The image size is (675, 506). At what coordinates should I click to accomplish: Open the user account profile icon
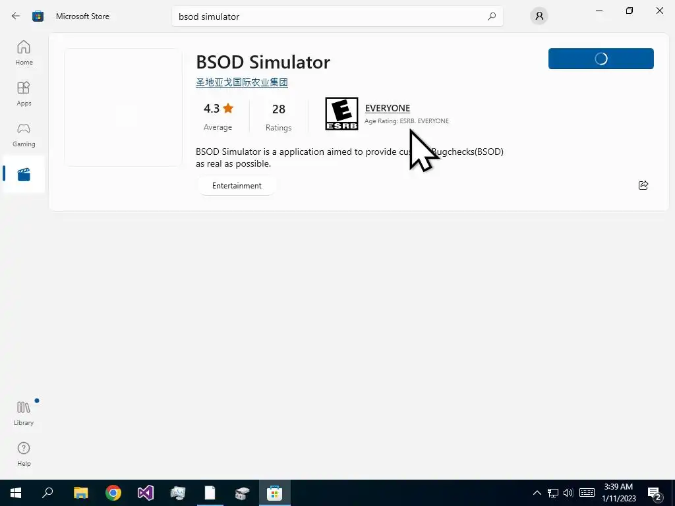coord(539,16)
